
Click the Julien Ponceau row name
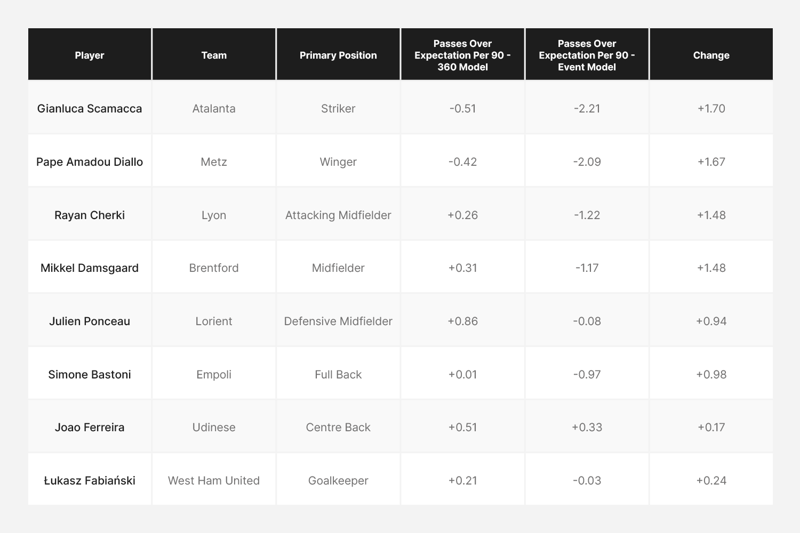(90, 321)
